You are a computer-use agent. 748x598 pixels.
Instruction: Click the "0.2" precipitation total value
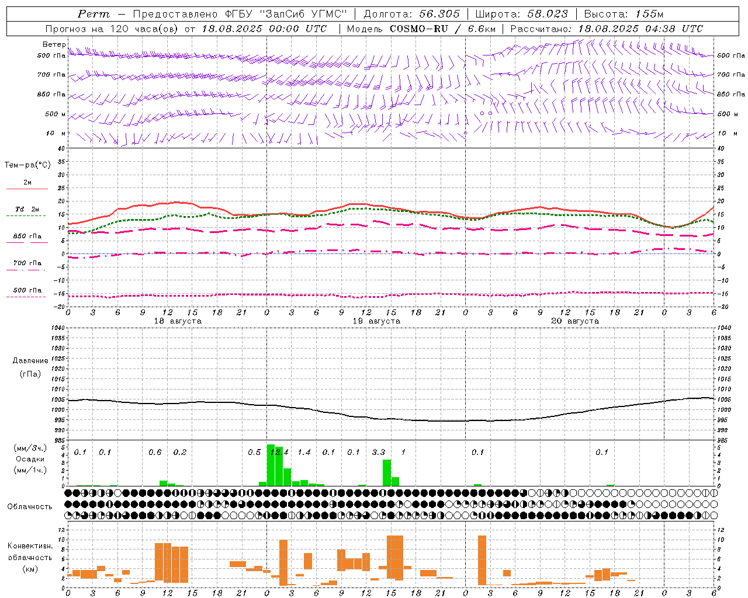[180, 452]
